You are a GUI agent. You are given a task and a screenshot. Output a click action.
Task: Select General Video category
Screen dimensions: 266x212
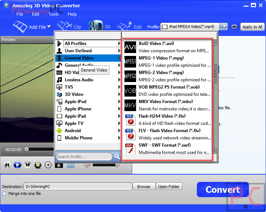pyautogui.click(x=88, y=58)
